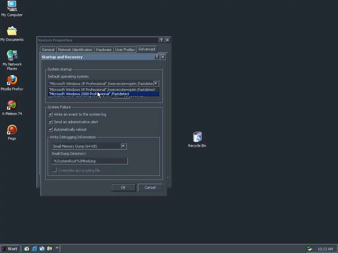Switch to the User Profiles tab

point(125,50)
